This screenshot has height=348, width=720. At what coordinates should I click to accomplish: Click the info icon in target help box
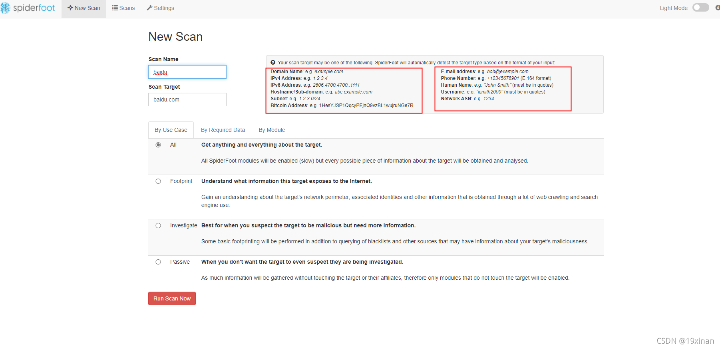click(273, 62)
